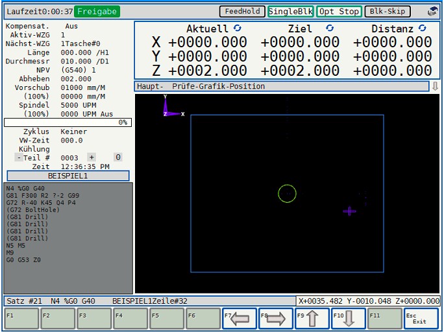Click the refresh icon next to Distanz
Image resolution: width=444 pixels, height=333 pixels.
pos(422,28)
